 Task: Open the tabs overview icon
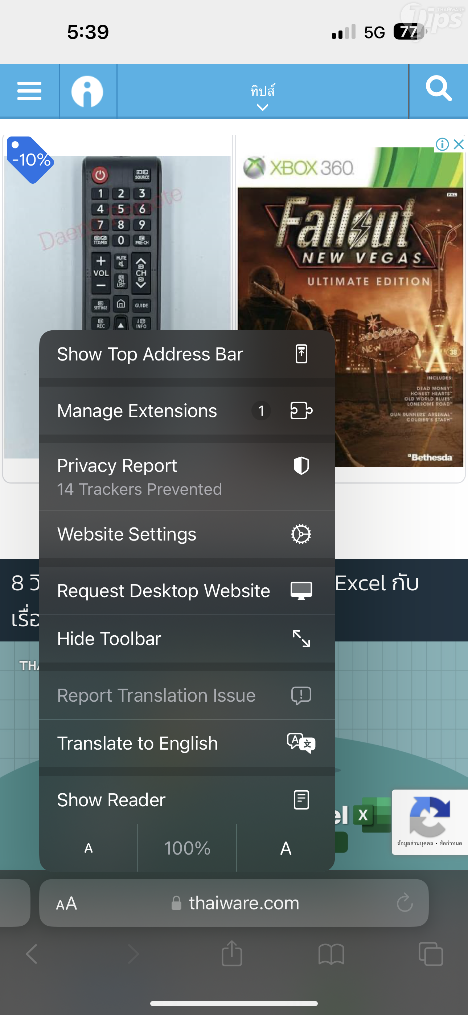click(431, 954)
